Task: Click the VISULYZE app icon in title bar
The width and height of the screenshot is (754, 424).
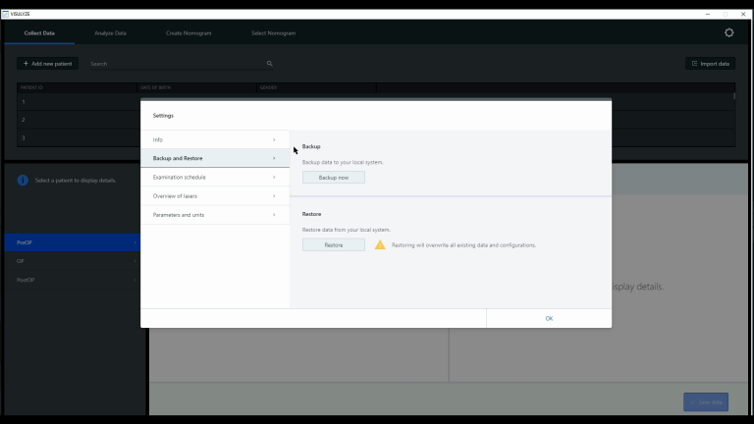Action: 6,15
